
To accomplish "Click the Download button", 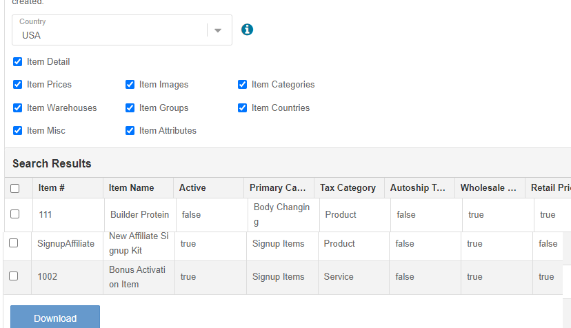I will click(x=55, y=318).
